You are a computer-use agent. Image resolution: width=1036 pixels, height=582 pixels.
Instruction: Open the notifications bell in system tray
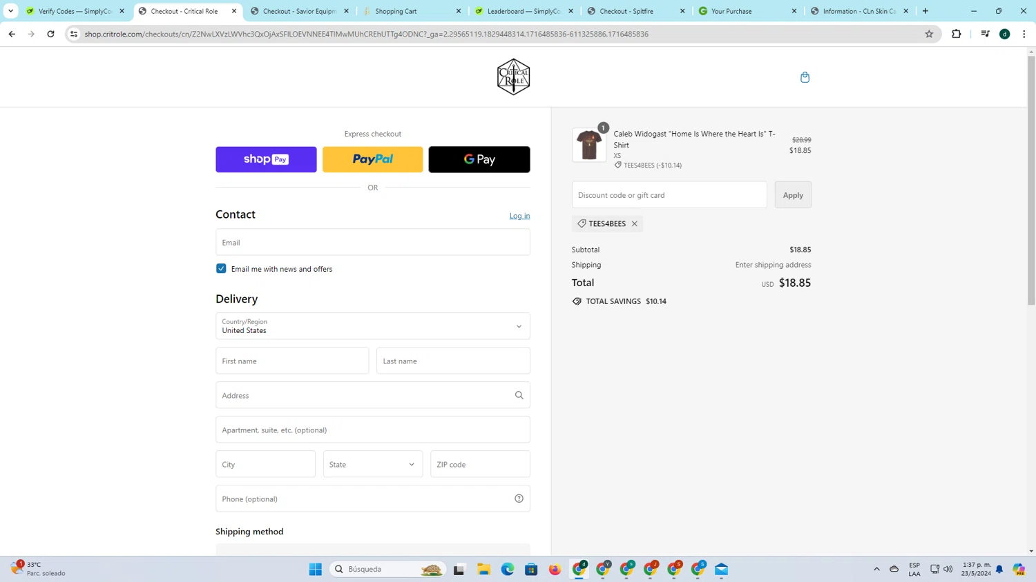click(999, 569)
